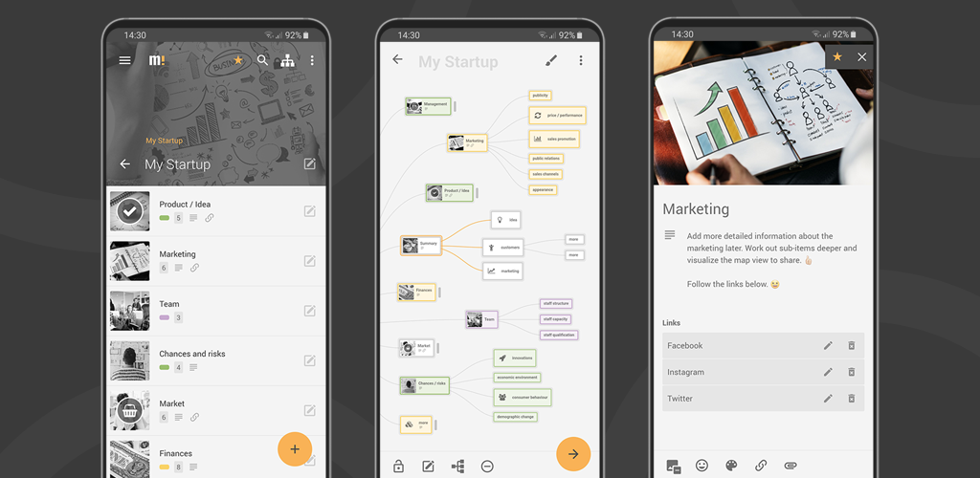Edit the Market list entry
The image size is (980, 478).
coord(309,410)
